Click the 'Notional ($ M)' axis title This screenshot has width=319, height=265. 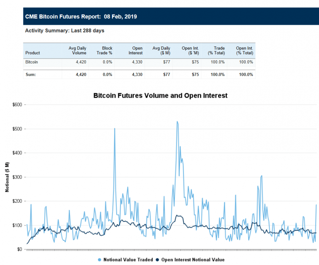7,177
